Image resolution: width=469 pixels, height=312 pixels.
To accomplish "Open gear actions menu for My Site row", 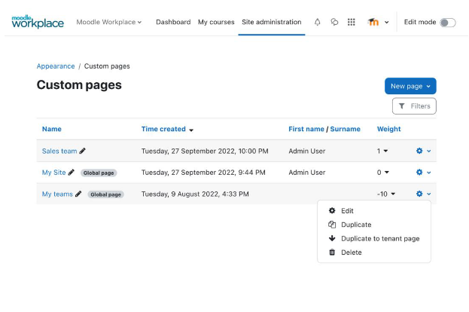I will (x=423, y=173).
